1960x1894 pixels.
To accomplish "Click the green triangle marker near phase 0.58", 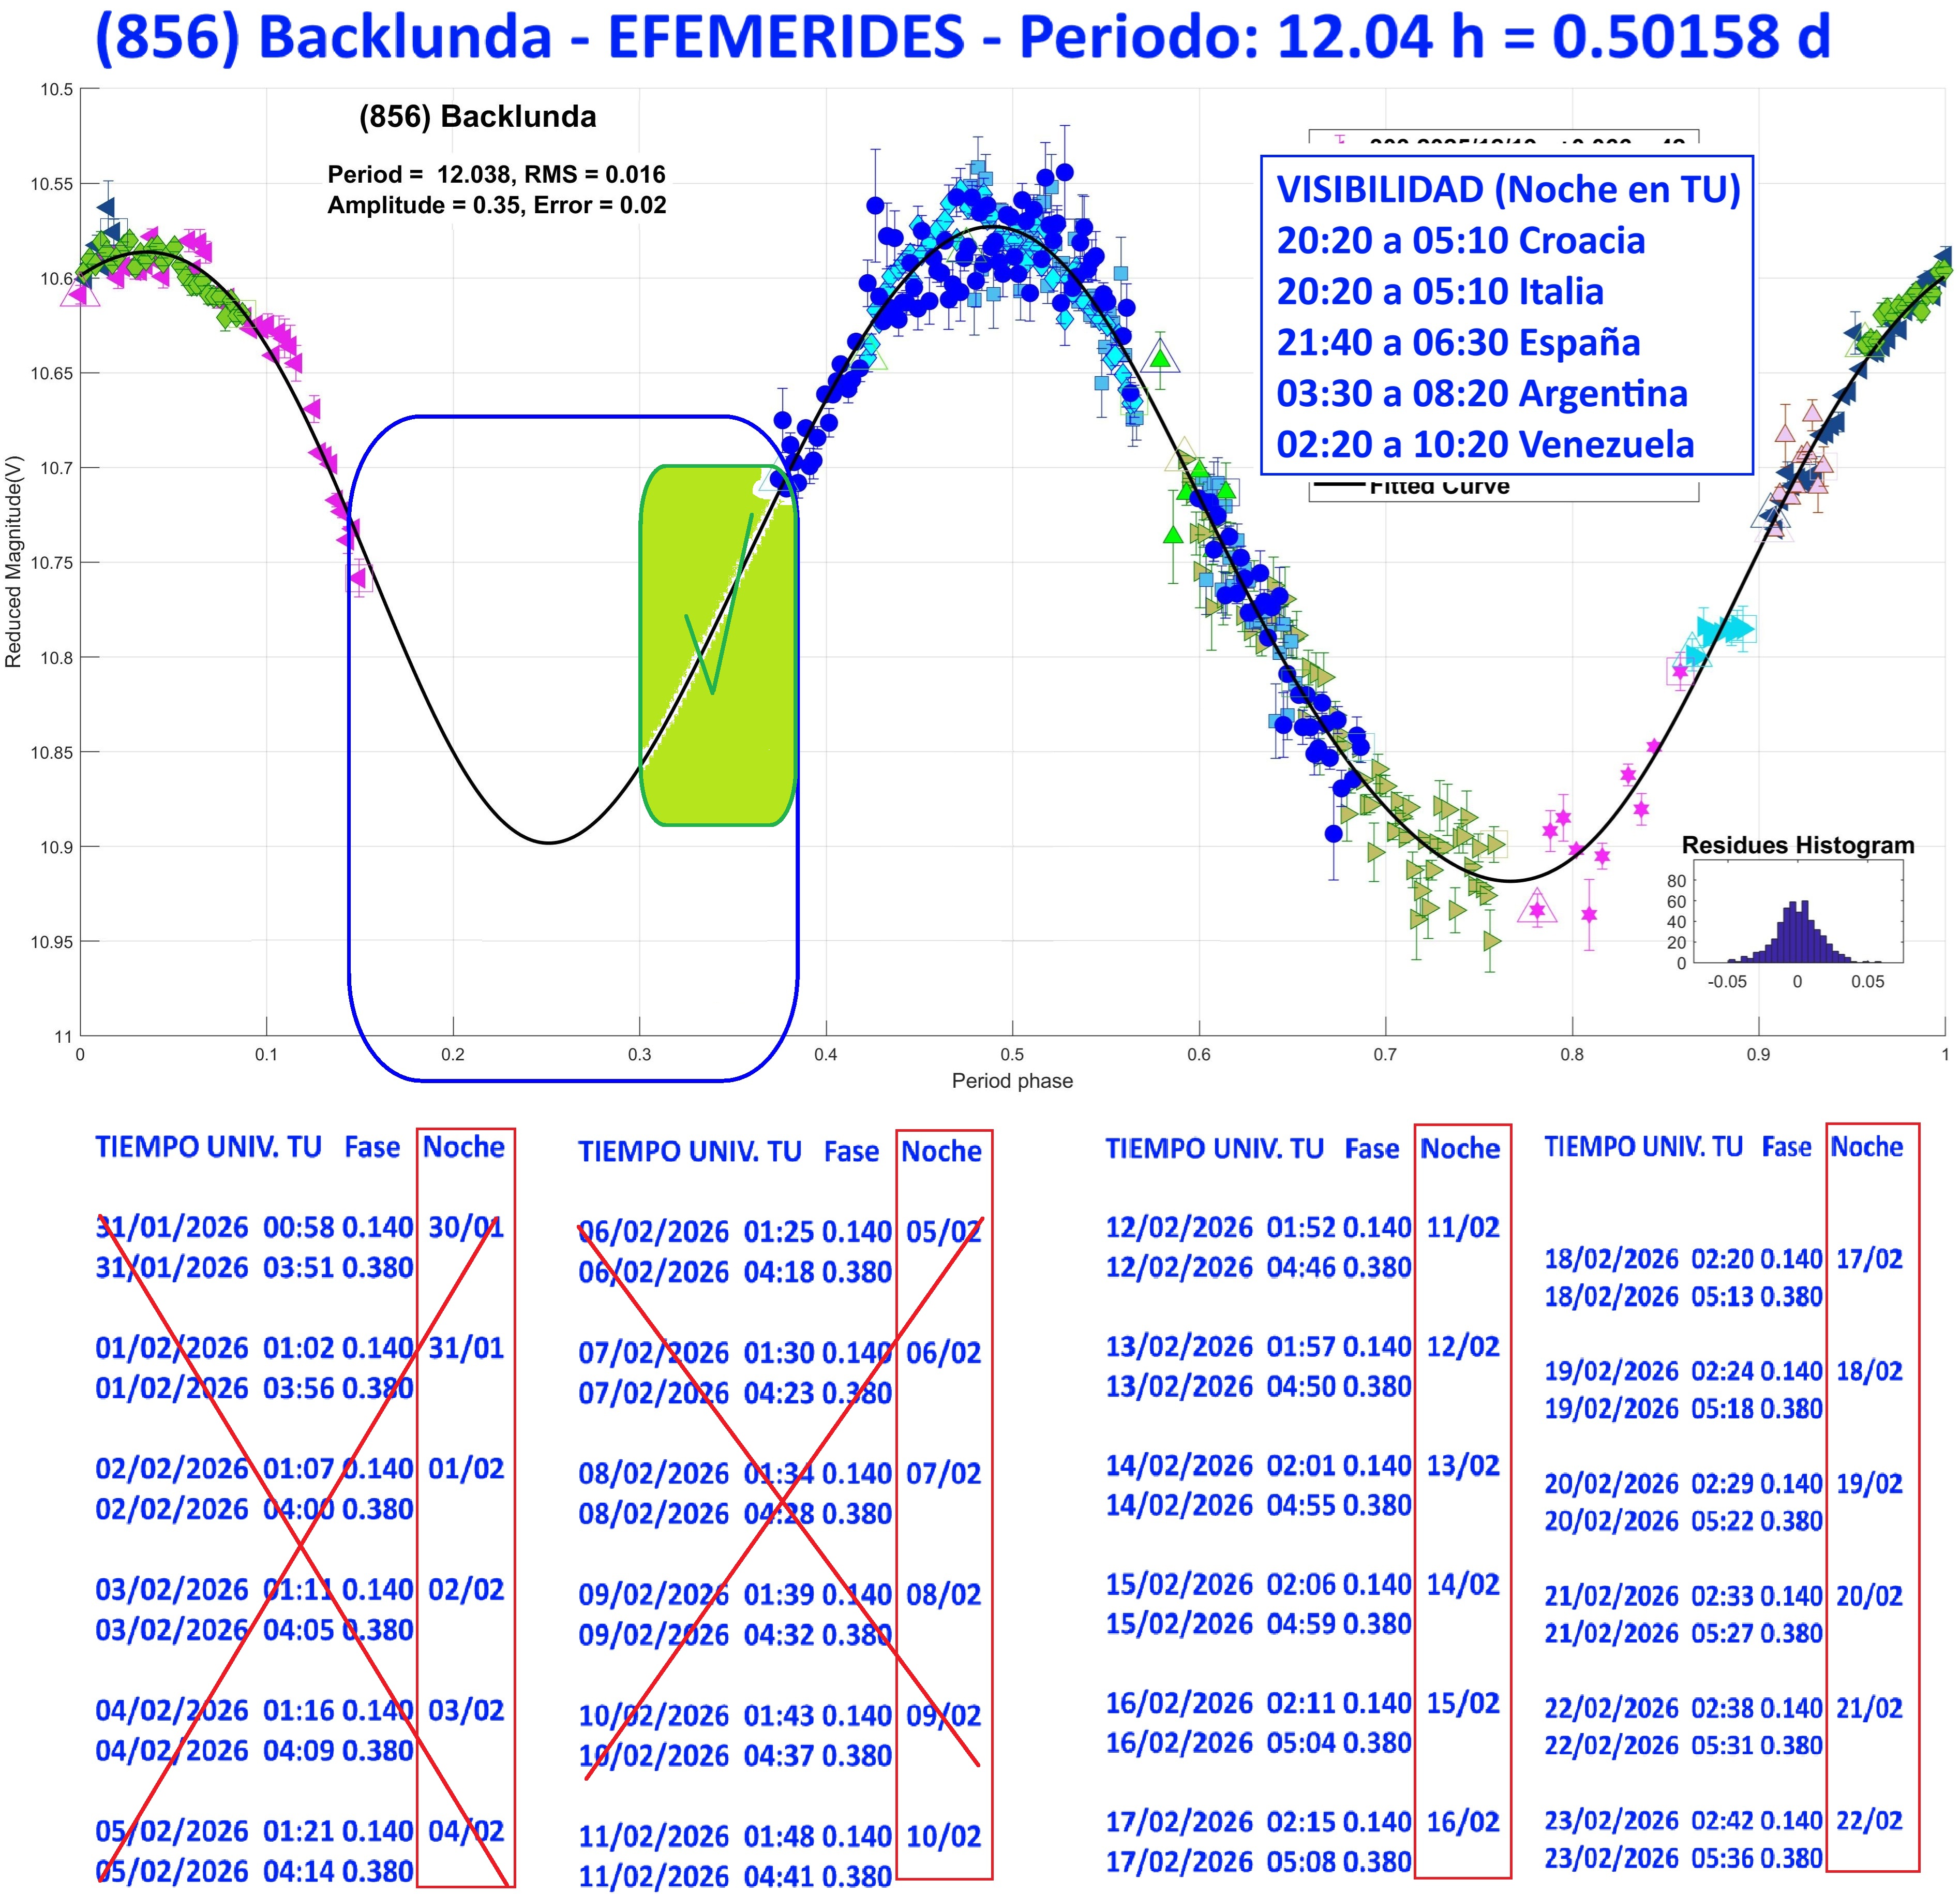I will click(1160, 357).
